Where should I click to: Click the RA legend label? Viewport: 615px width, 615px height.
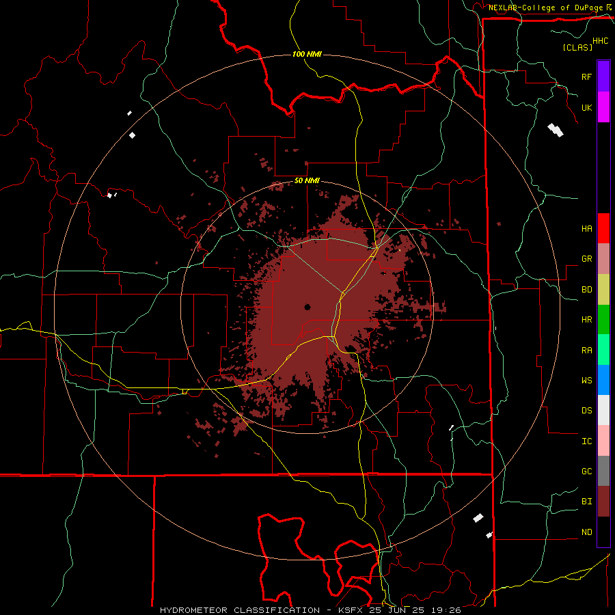click(x=586, y=351)
